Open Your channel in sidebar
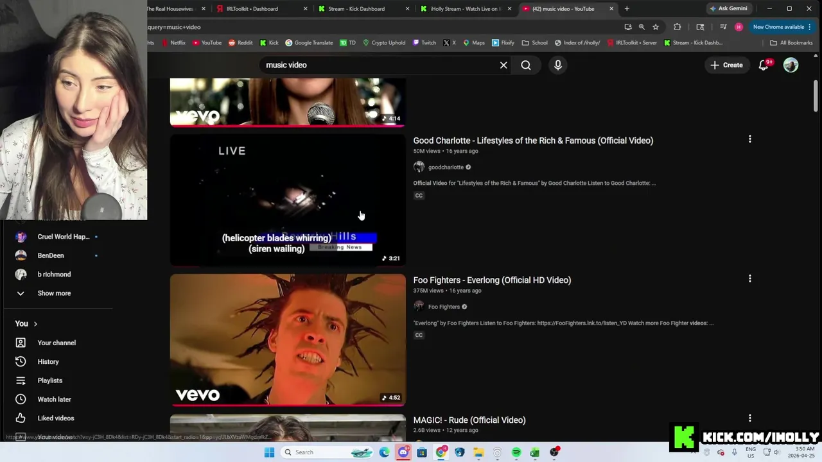Image resolution: width=822 pixels, height=462 pixels. click(x=57, y=343)
